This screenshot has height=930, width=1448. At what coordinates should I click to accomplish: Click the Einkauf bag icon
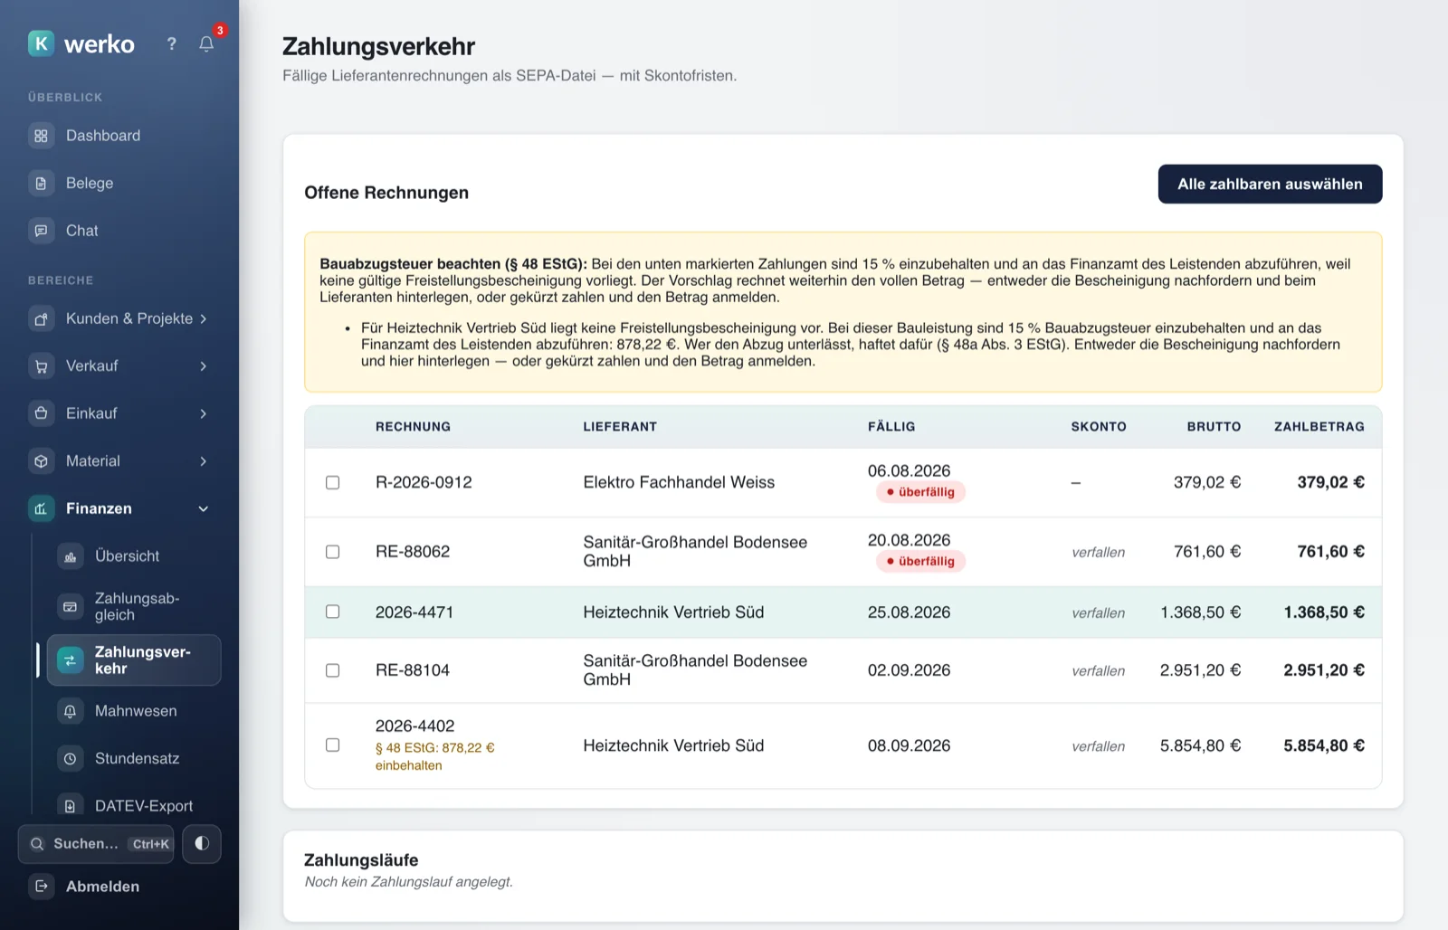pos(41,413)
